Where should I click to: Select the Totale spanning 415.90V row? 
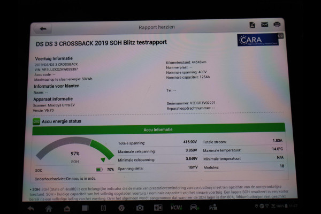pos(158,142)
